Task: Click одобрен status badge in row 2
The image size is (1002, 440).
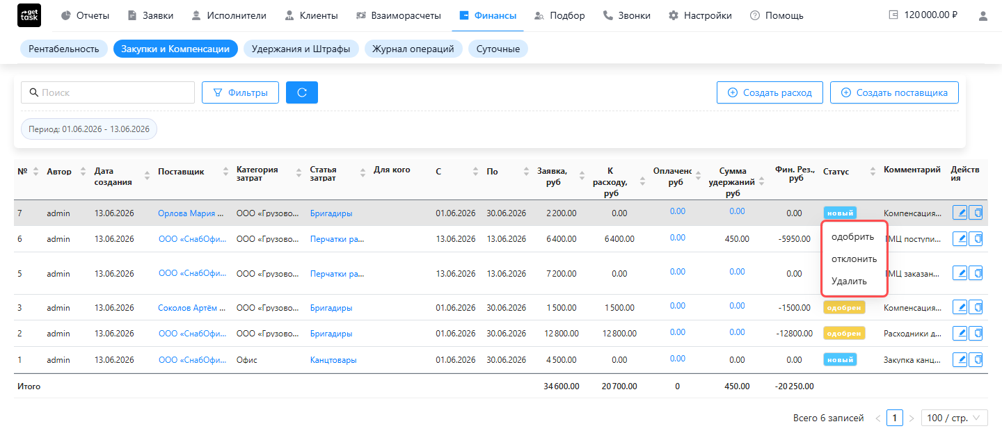Action: pos(844,334)
